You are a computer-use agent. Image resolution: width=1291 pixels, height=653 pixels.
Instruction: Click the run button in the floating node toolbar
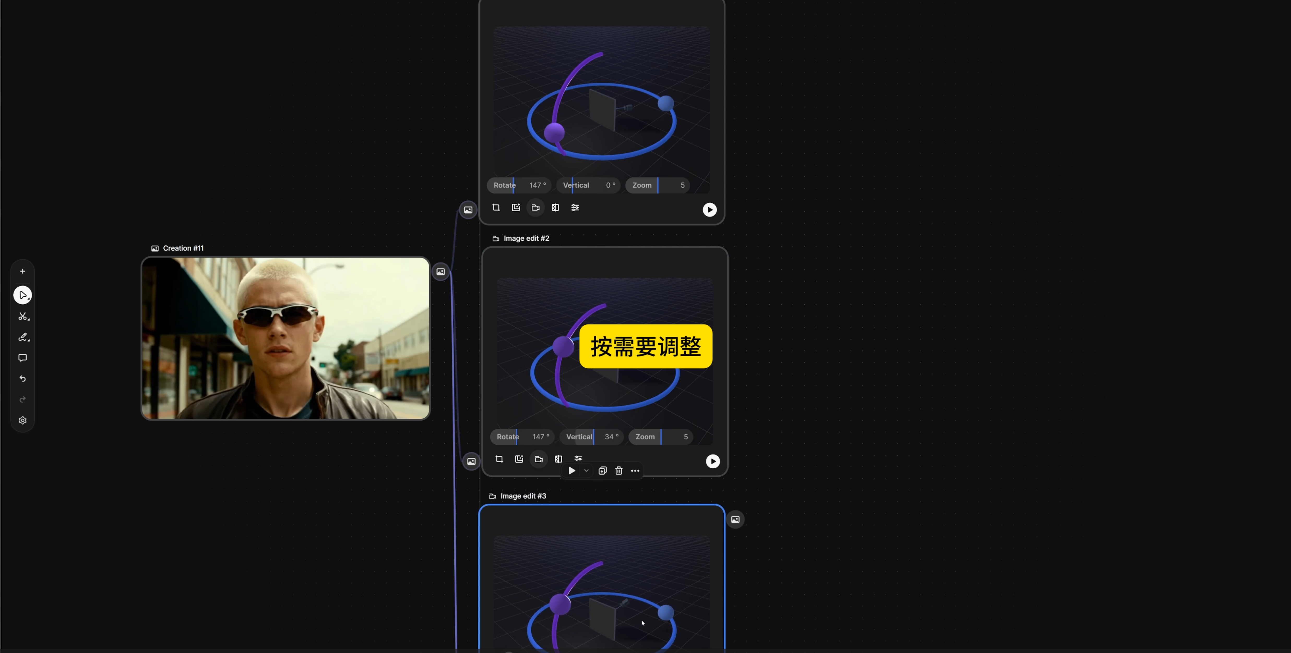[x=572, y=471]
